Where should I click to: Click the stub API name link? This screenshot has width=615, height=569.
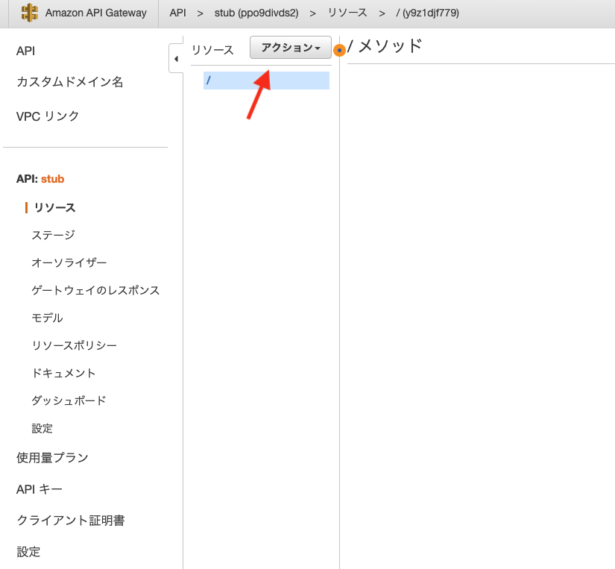pyautogui.click(x=53, y=179)
